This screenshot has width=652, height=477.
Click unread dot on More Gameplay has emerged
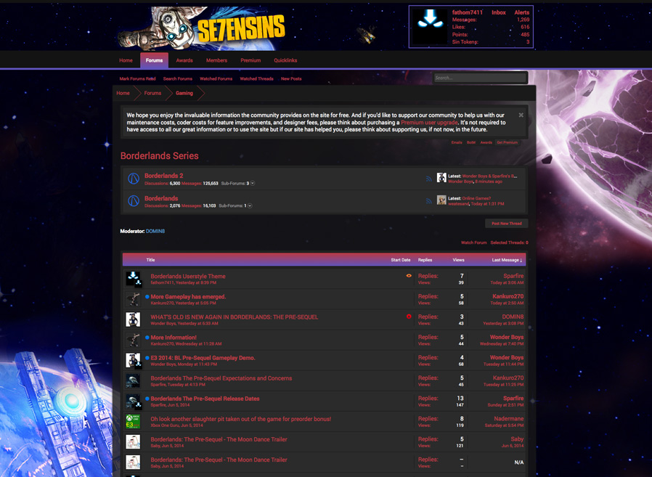[147, 297]
